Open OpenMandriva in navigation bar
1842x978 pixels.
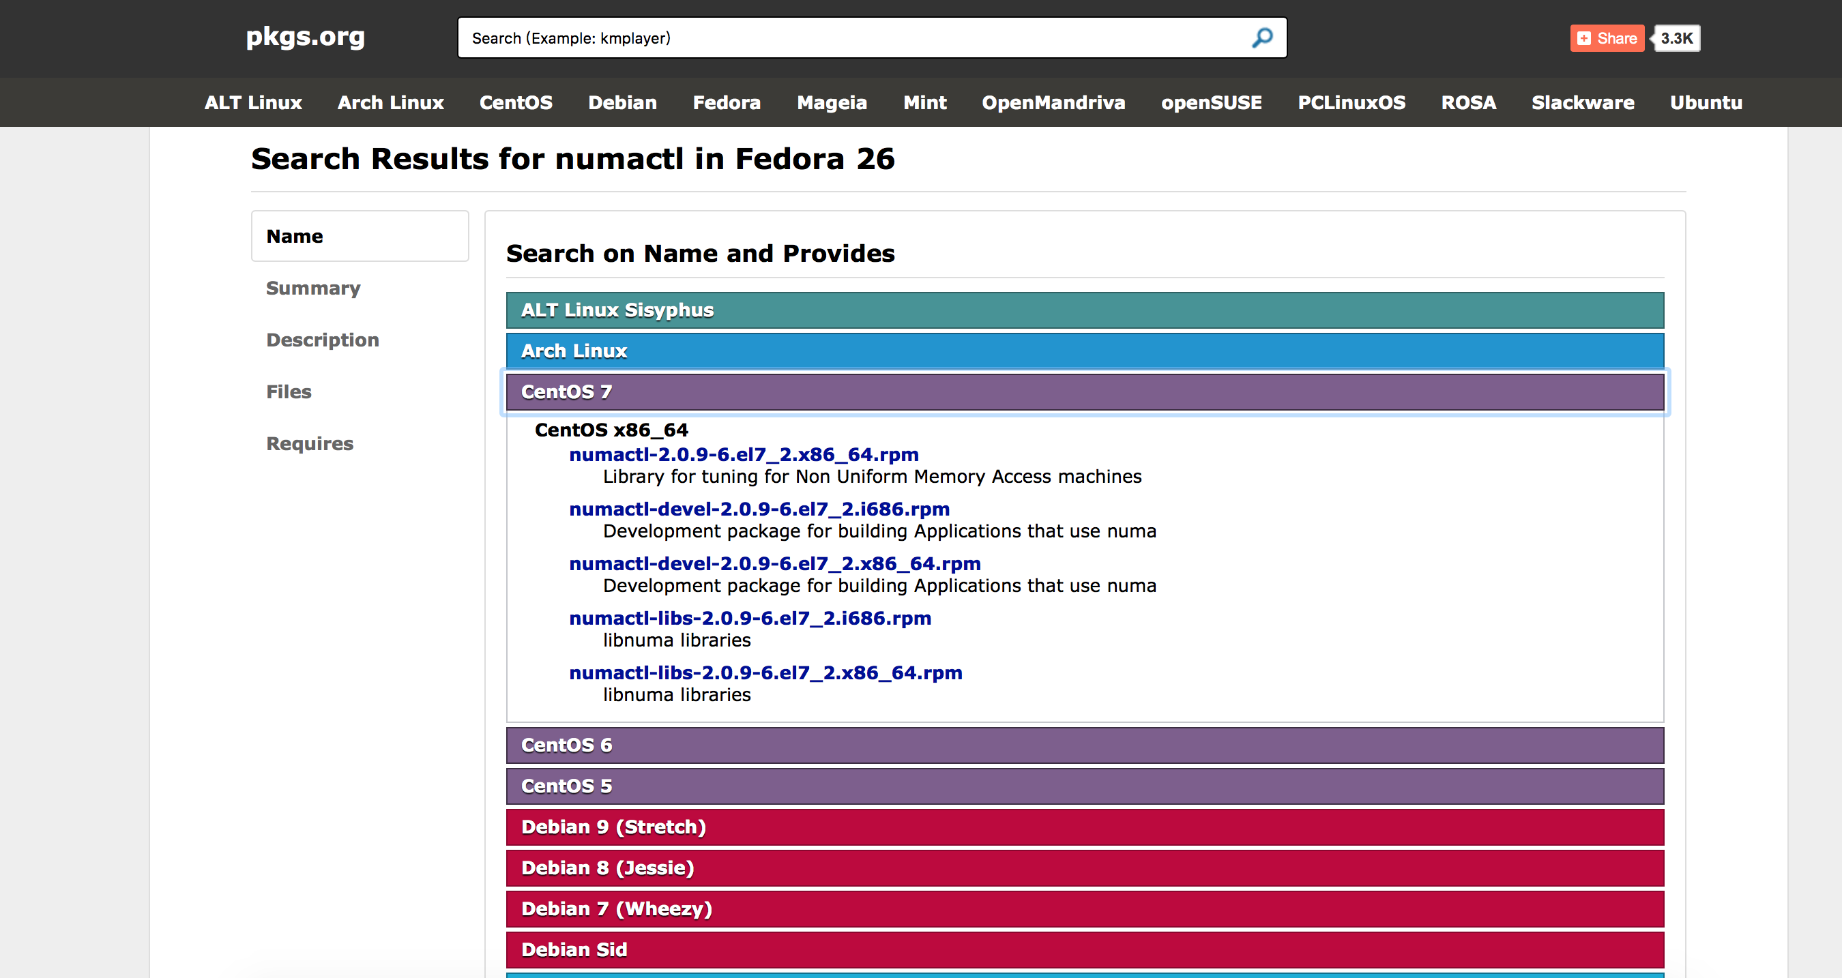1053,102
